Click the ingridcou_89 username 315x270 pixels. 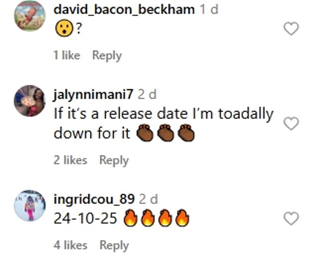click(94, 200)
